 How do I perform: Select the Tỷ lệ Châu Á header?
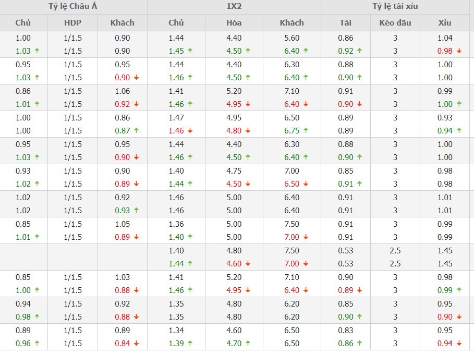(x=74, y=7)
